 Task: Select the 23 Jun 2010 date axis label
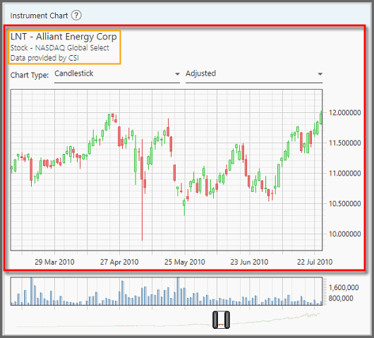(x=249, y=262)
